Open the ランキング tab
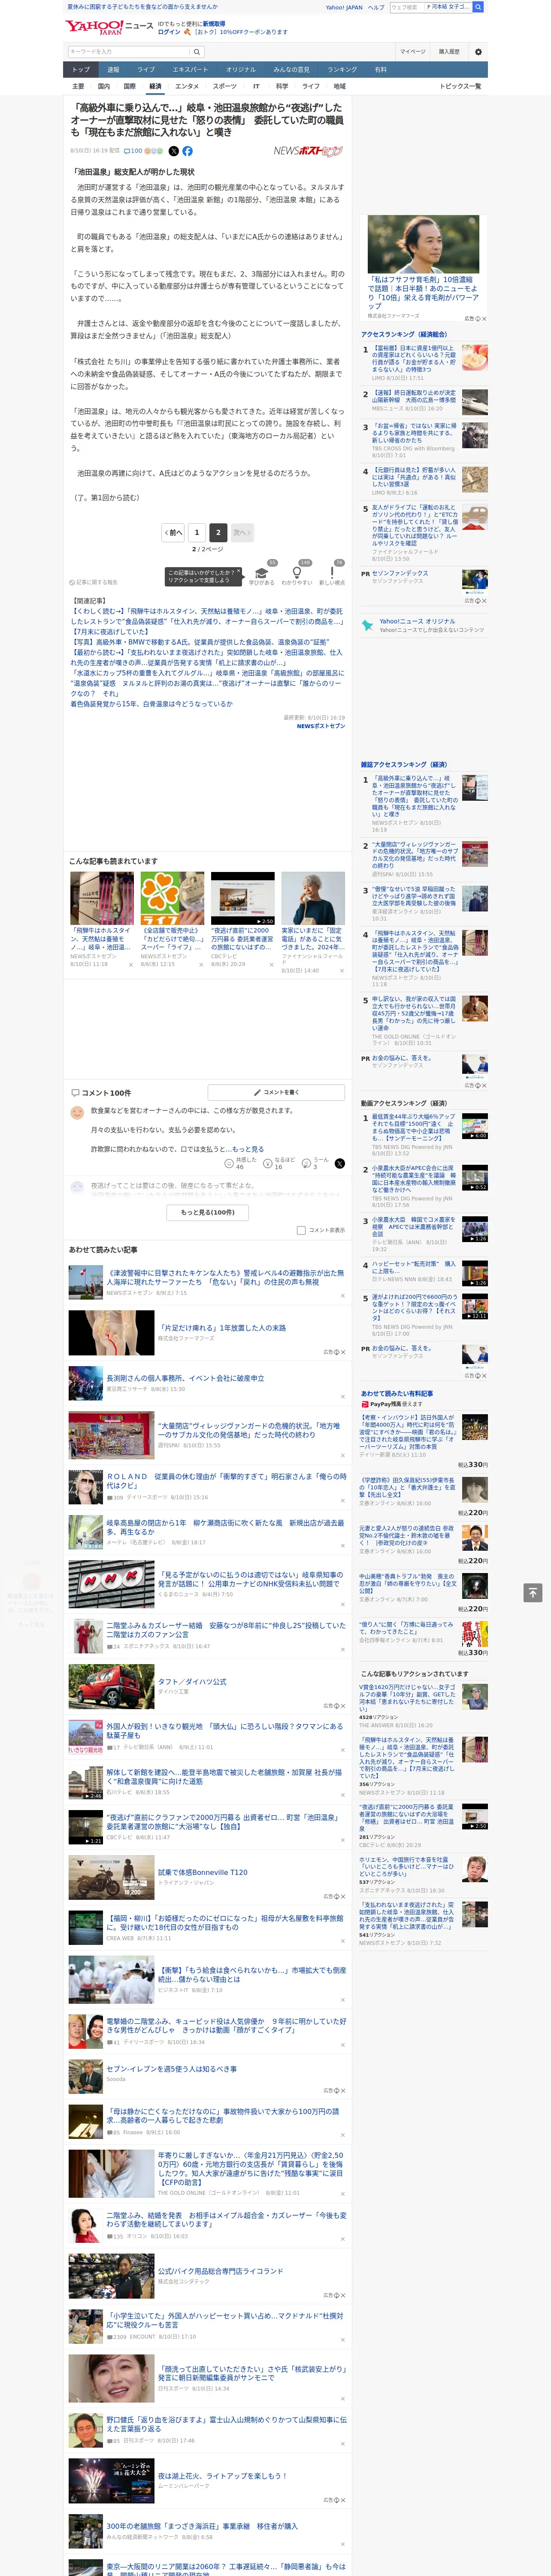 (x=342, y=70)
